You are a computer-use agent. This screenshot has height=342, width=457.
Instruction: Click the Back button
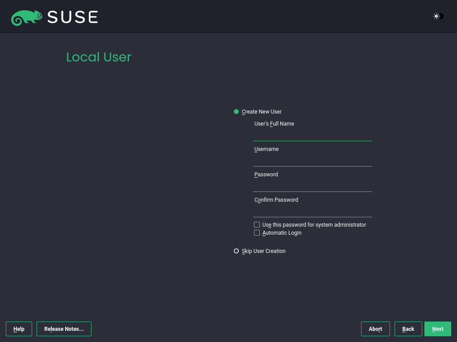coord(408,329)
